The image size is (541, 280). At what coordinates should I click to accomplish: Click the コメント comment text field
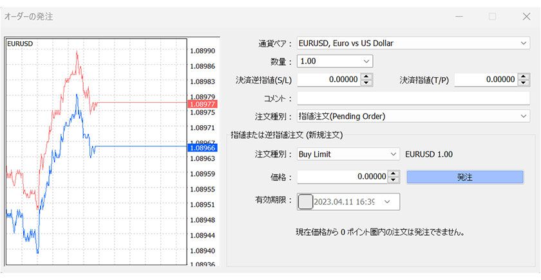(x=413, y=98)
